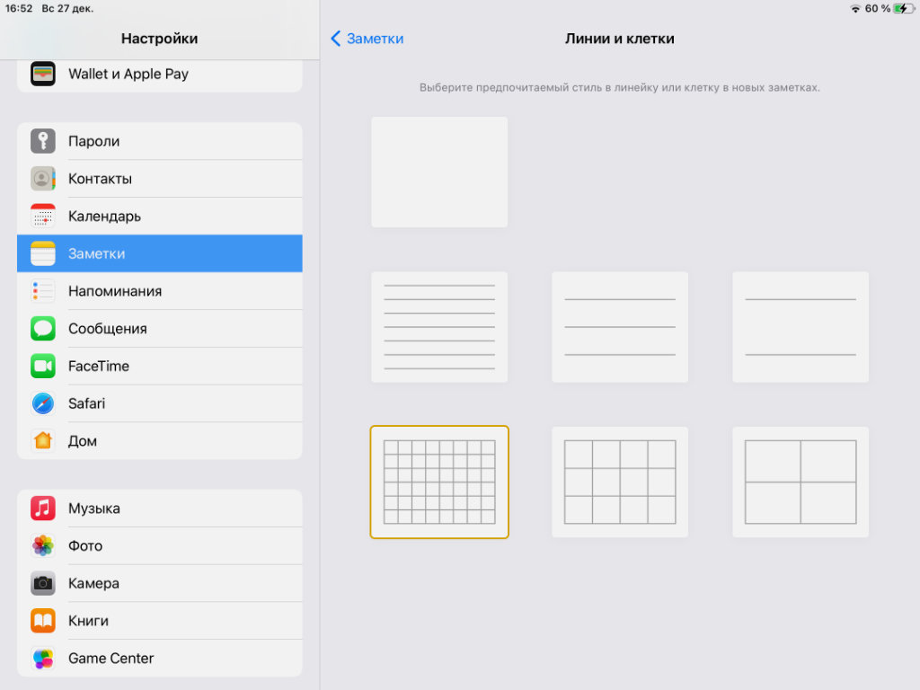Tap the 60 % battery percentage

[x=877, y=9]
